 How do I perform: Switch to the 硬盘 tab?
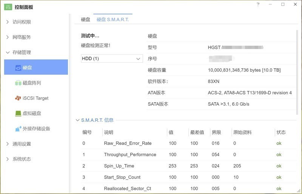coord(86,20)
